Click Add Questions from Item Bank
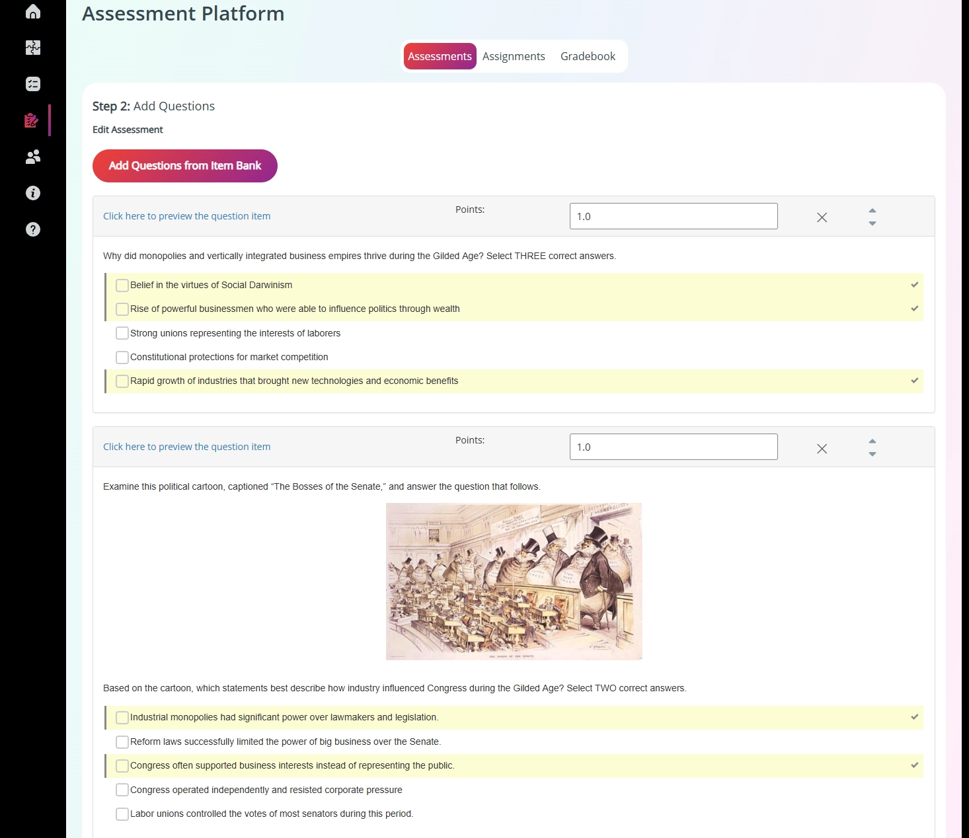Image resolution: width=969 pixels, height=838 pixels. (x=185, y=166)
